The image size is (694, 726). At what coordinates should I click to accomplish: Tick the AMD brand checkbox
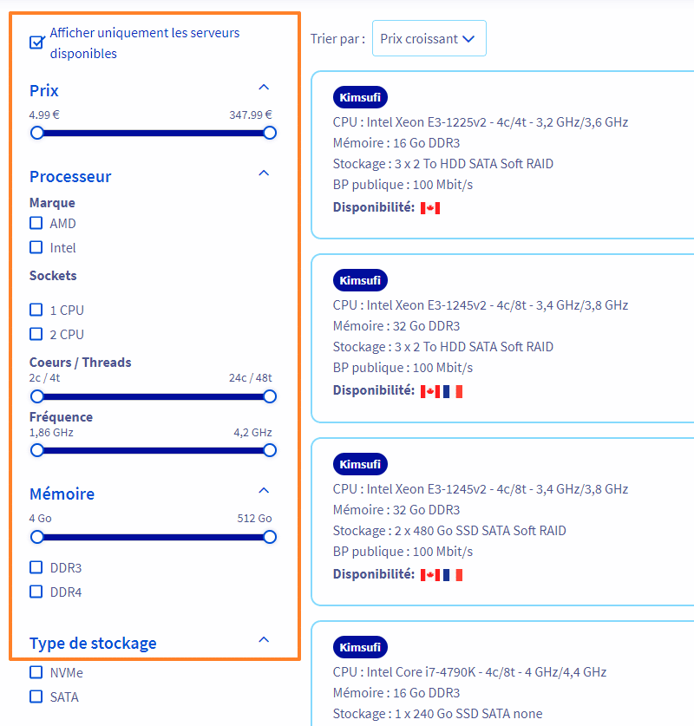(x=36, y=223)
